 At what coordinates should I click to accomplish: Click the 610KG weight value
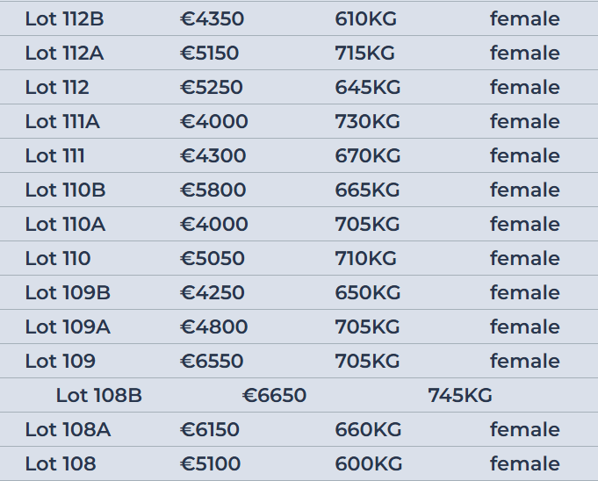click(366, 18)
